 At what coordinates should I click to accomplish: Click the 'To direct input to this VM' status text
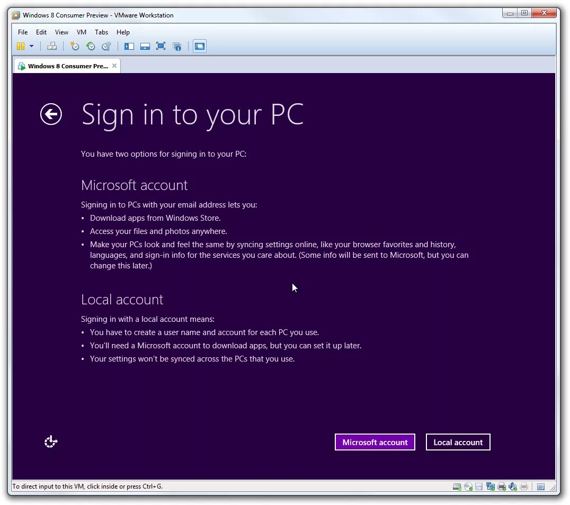pos(87,486)
